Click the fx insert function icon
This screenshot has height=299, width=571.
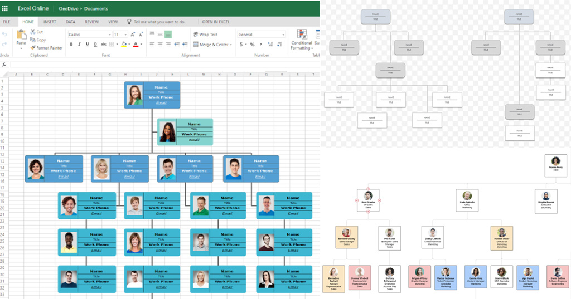tap(4, 65)
